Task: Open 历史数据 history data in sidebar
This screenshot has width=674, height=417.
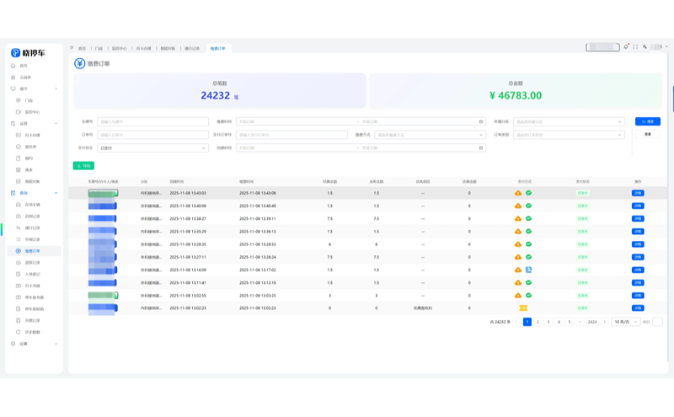Action: (32, 332)
